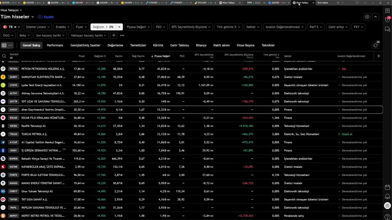The height and width of the screenshot is (220, 392).
Task: Open the calendar sidebar icon
Action: tap(387, 187)
